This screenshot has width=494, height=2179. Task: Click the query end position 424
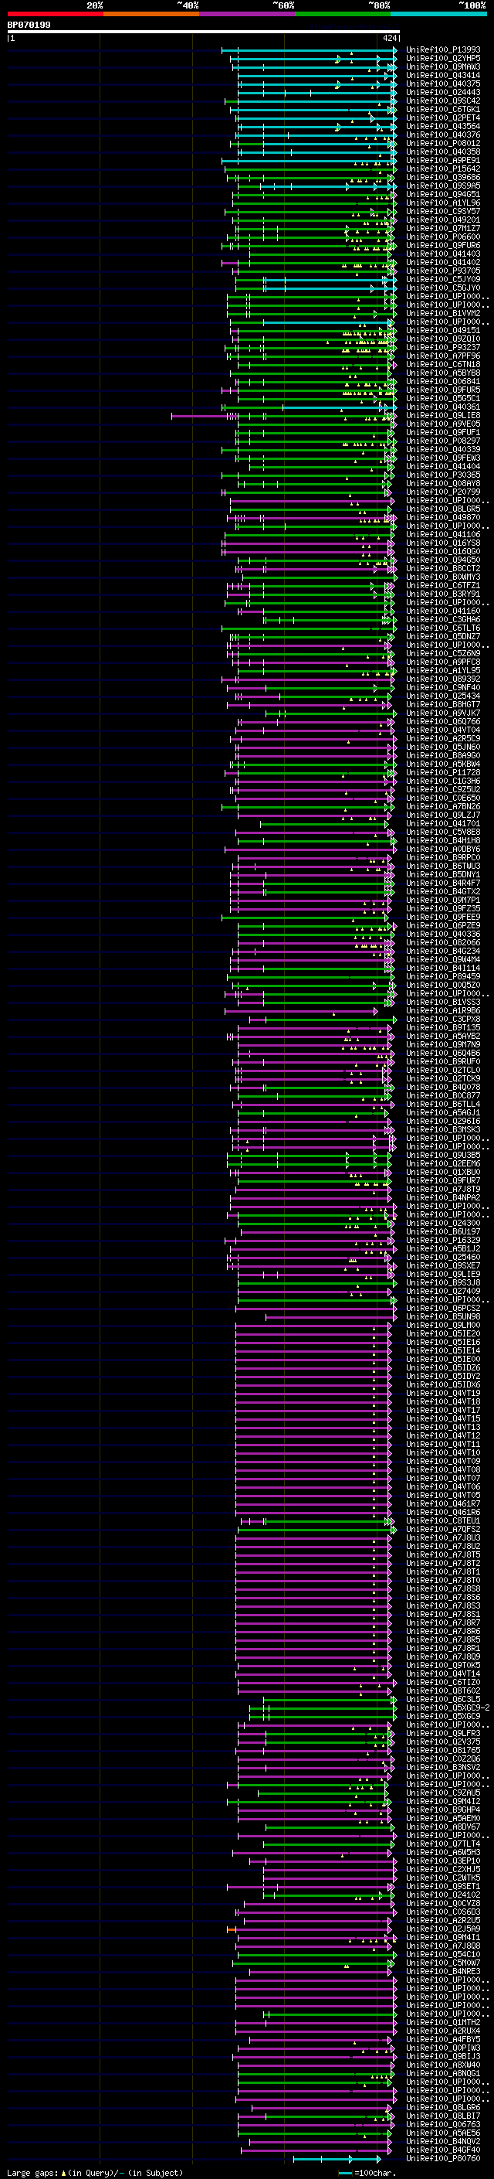click(389, 38)
